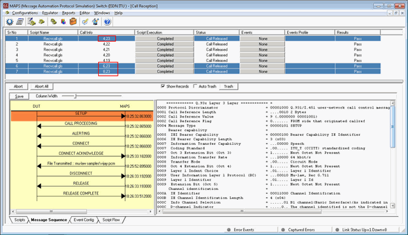Open the Reports menu
The width and height of the screenshot is (408, 235).
pos(69,13)
